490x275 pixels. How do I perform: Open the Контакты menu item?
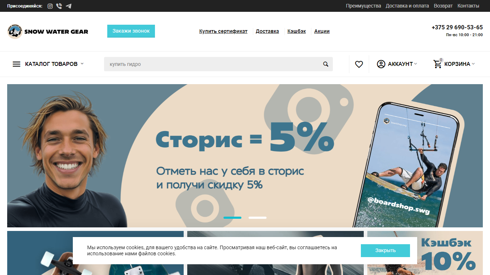468,6
